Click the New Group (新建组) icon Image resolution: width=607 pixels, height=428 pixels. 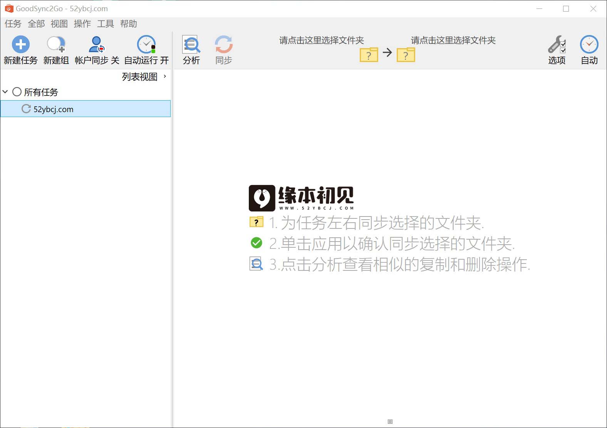56,44
